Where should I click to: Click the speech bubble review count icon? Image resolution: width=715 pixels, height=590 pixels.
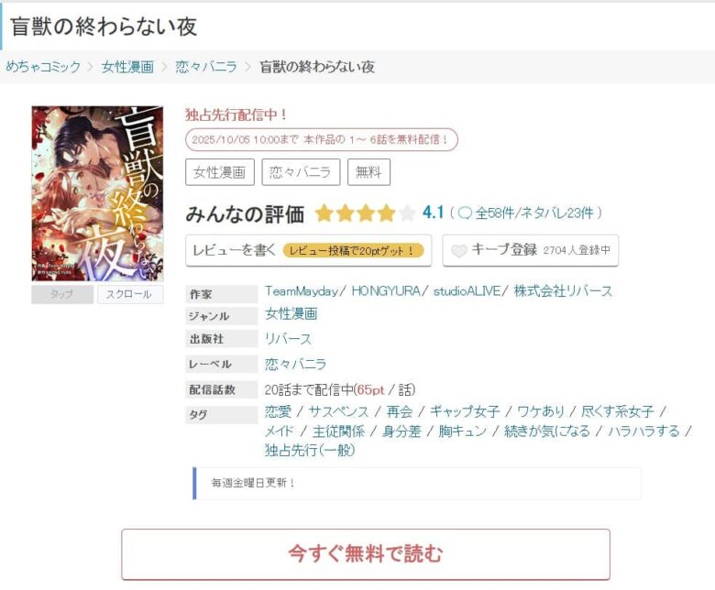(464, 213)
